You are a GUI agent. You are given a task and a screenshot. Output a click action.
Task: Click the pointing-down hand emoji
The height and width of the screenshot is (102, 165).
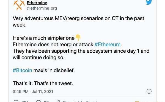[78, 38]
